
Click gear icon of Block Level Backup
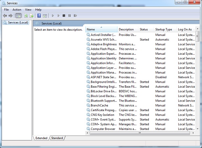click(88, 96)
